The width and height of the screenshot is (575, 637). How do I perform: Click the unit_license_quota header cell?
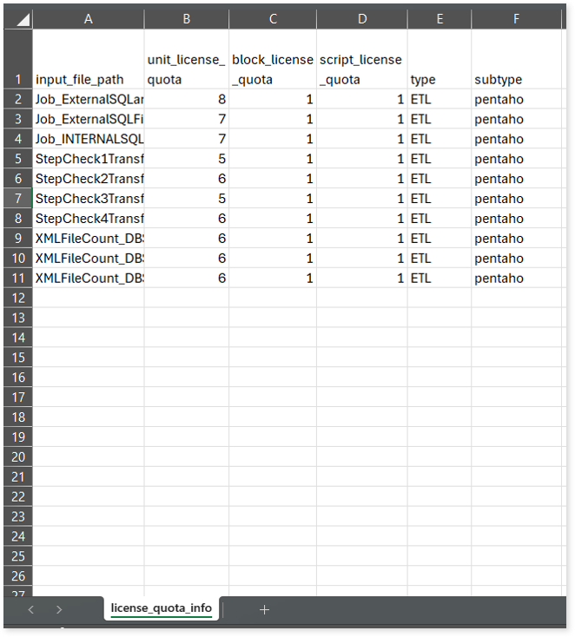point(187,69)
